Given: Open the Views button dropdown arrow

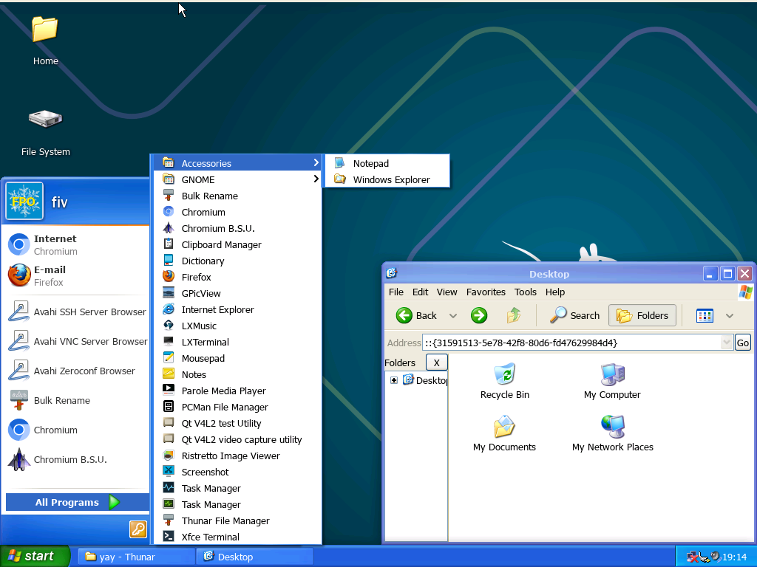Looking at the screenshot, I should click(730, 316).
